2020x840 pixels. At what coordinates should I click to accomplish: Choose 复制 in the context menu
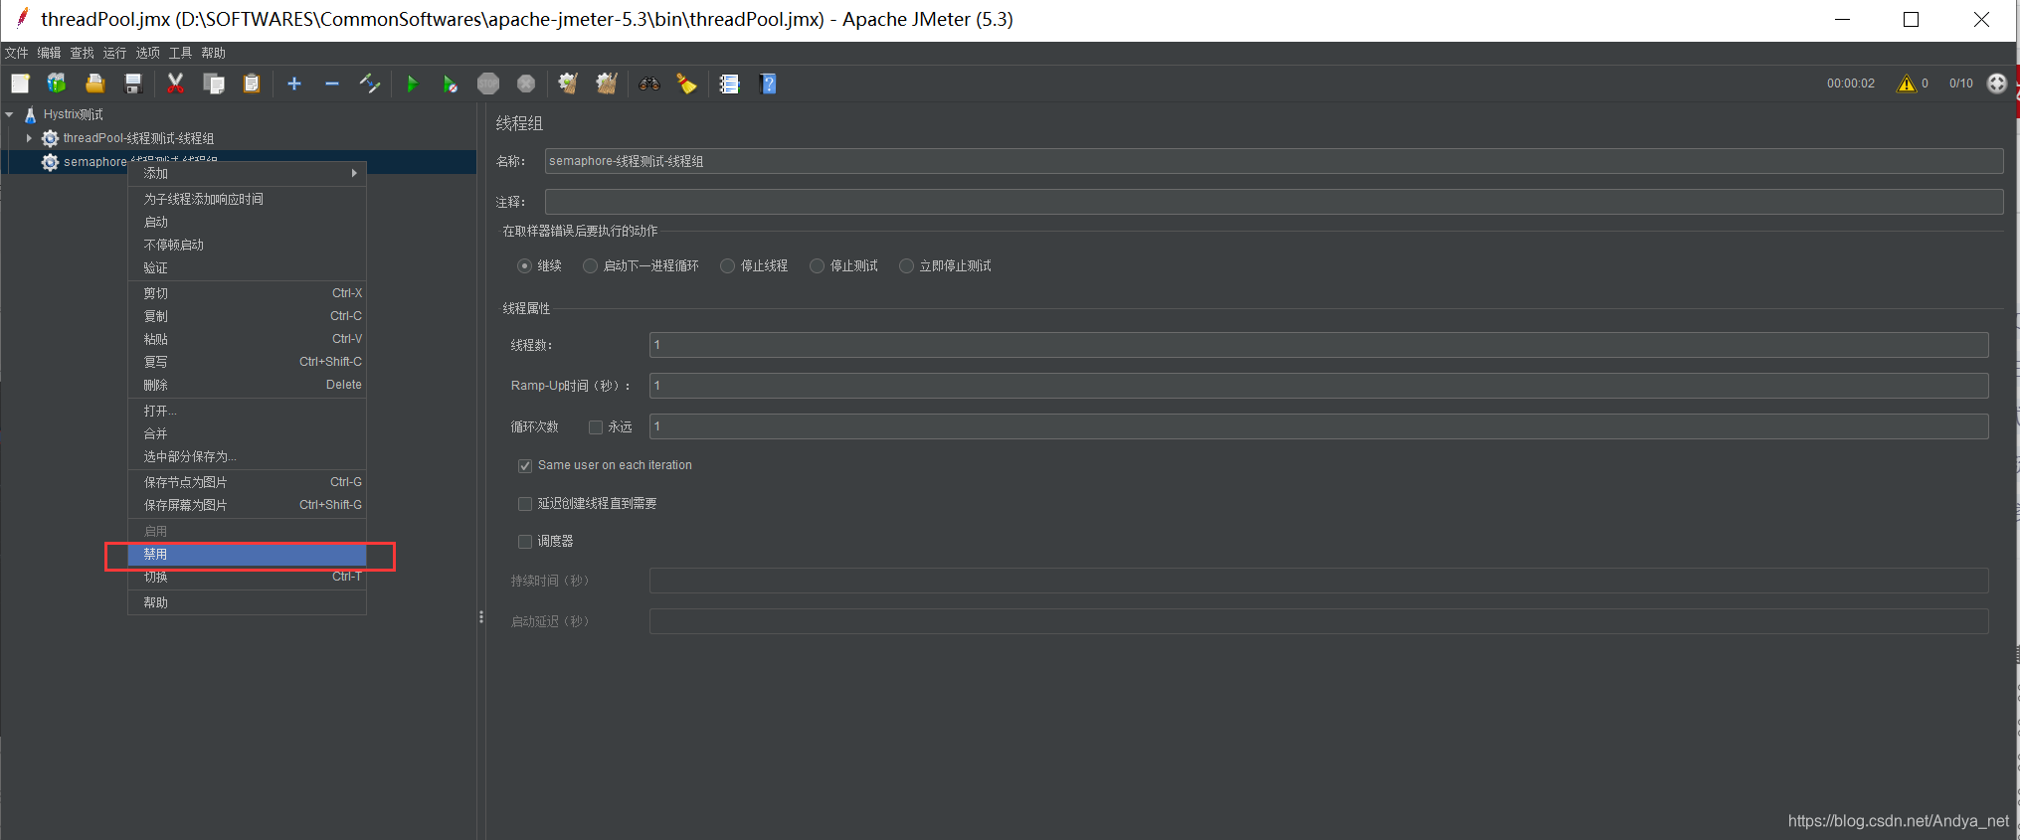click(248, 316)
